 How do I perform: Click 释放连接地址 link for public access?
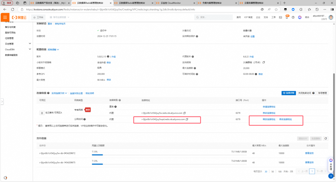(269, 119)
